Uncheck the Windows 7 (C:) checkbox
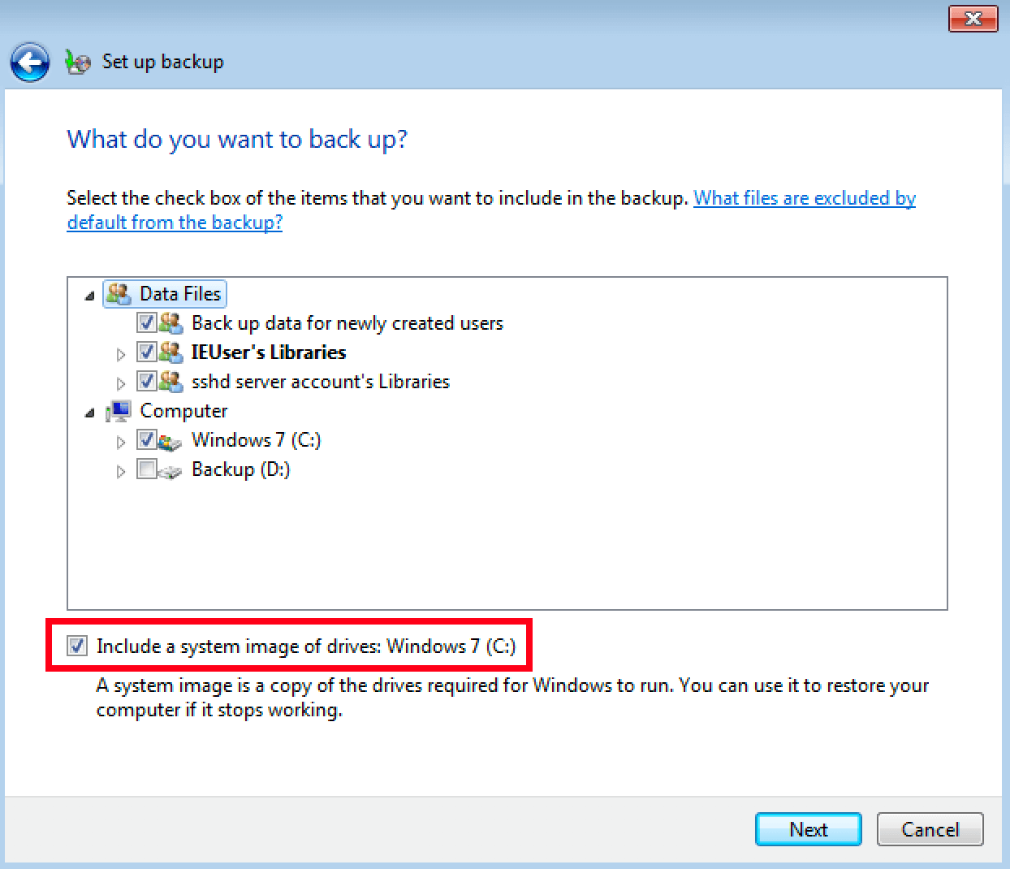1010x869 pixels. [x=147, y=440]
